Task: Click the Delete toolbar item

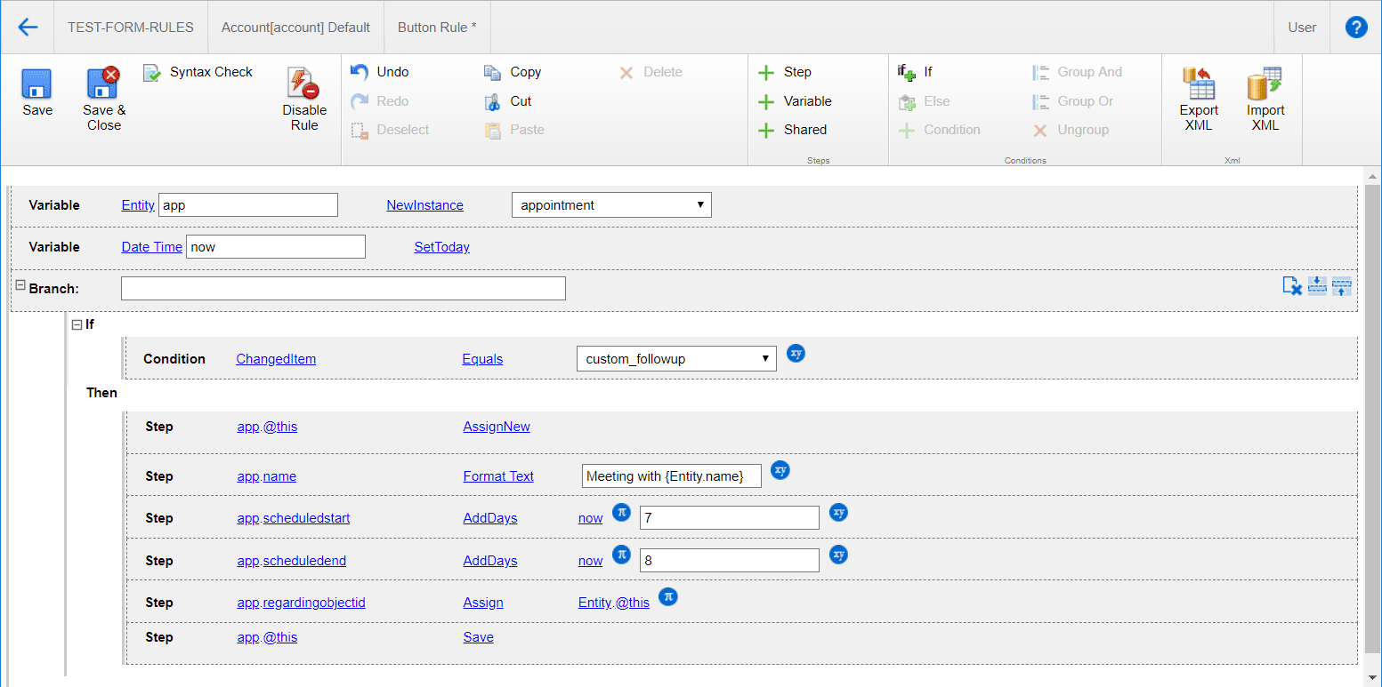Action: (x=651, y=72)
